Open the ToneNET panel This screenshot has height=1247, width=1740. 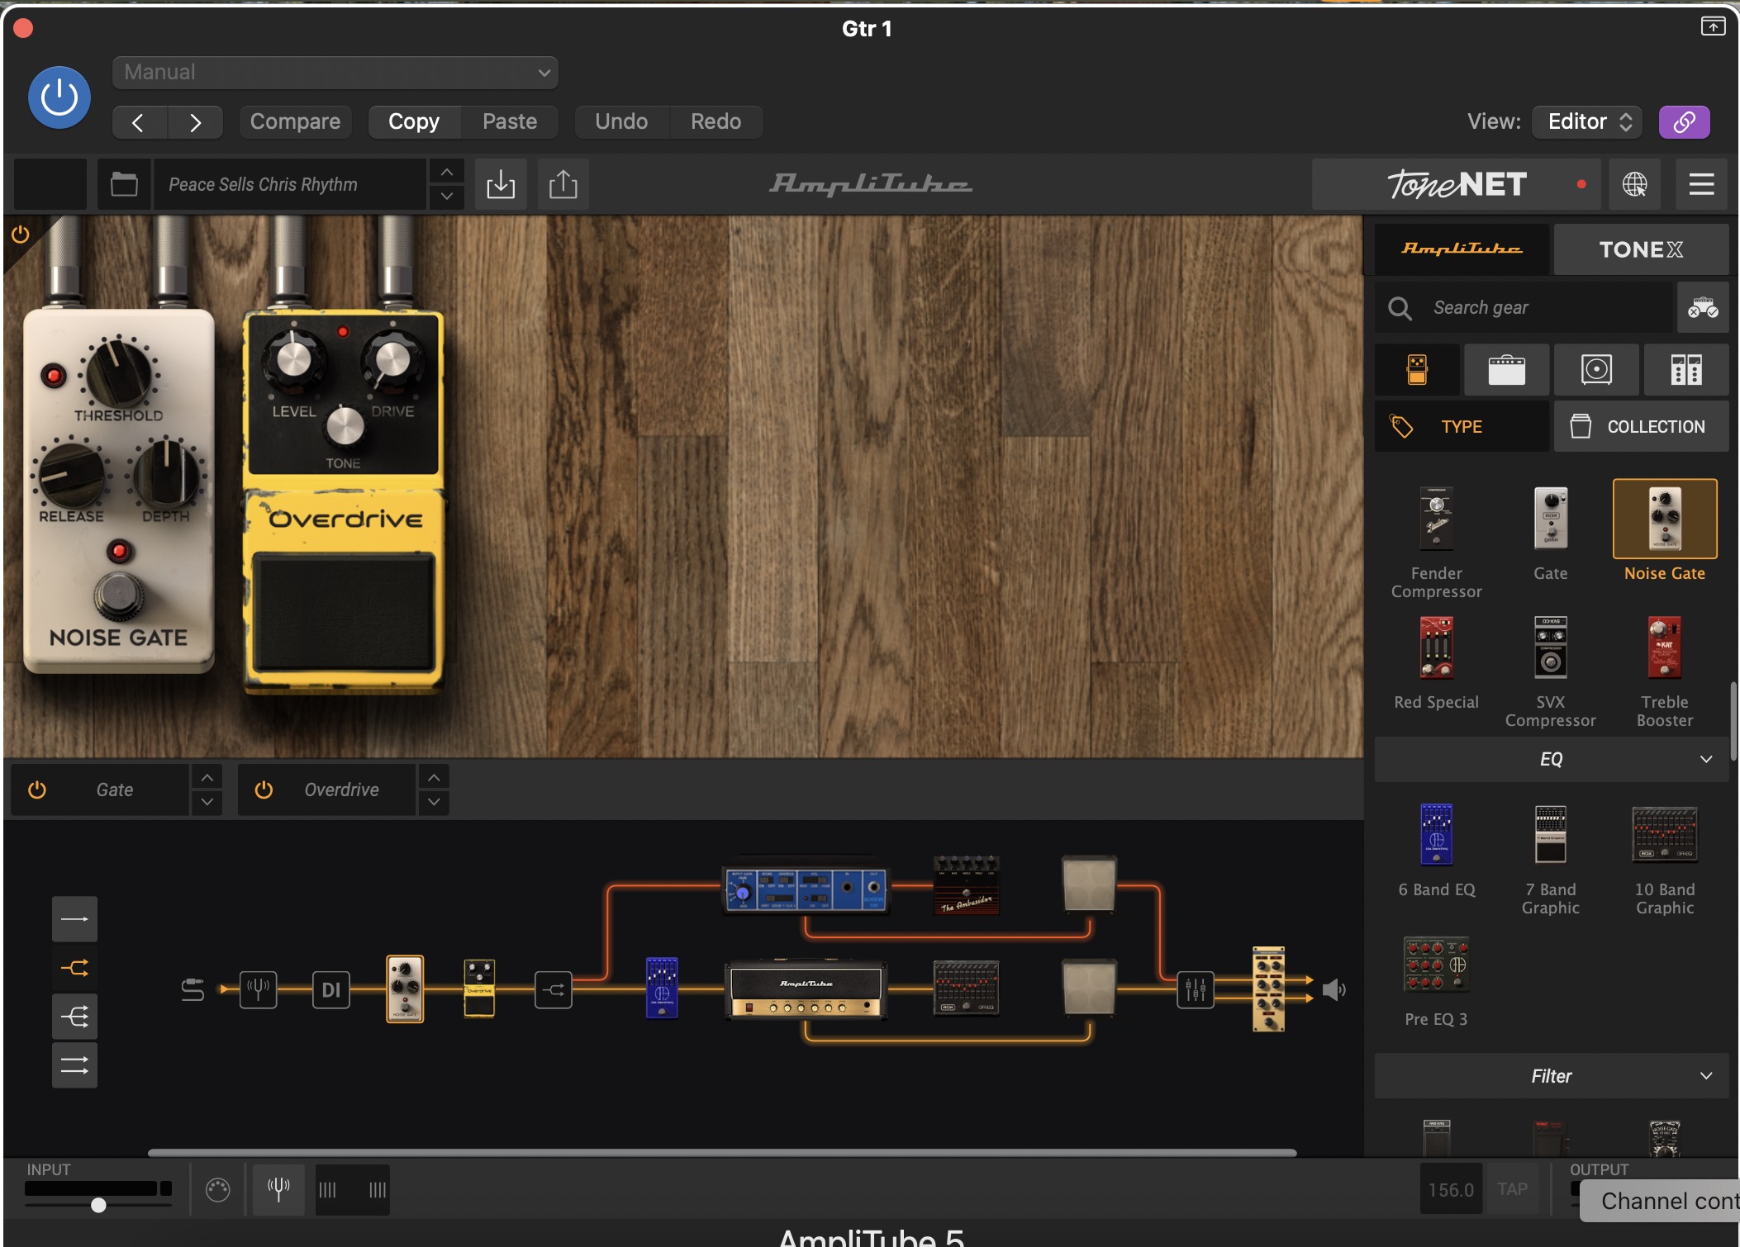tap(1456, 184)
